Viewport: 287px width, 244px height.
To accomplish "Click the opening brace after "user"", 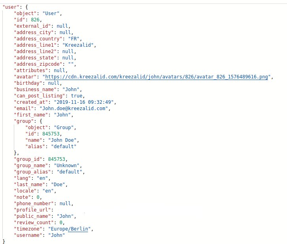I will coord(27,7).
